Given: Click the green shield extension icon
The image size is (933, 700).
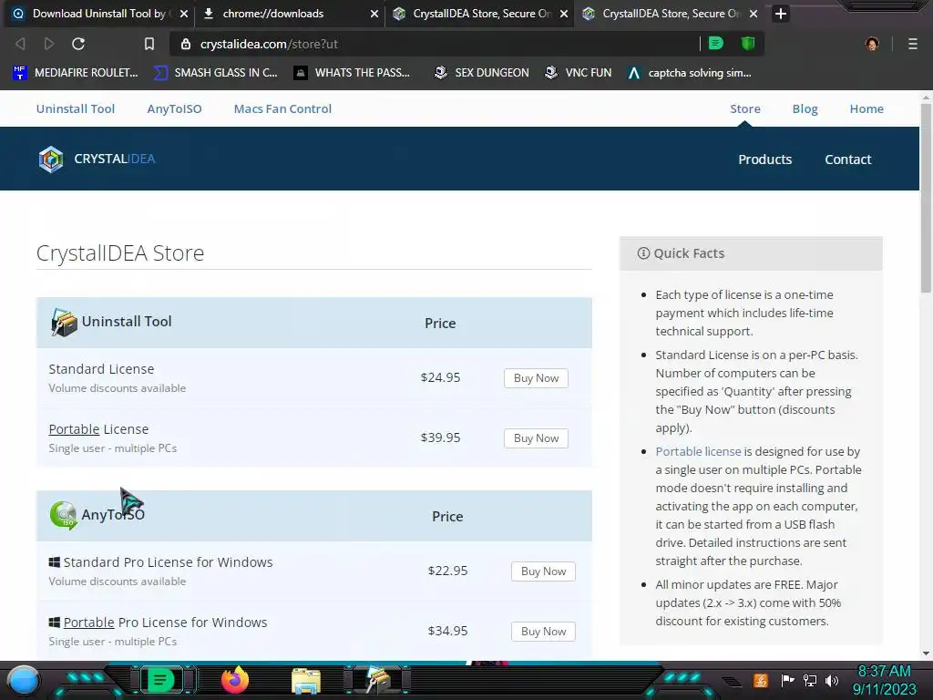Looking at the screenshot, I should click(x=748, y=44).
